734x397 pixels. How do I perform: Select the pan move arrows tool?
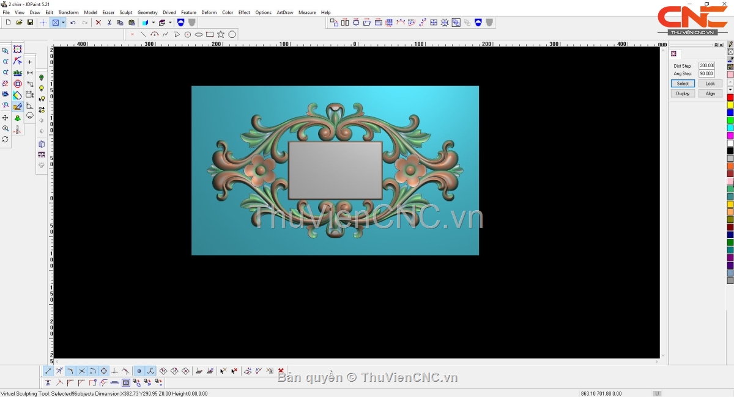pos(6,117)
